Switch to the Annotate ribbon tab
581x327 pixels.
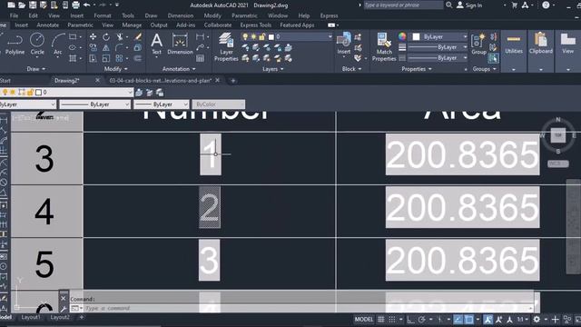click(47, 25)
